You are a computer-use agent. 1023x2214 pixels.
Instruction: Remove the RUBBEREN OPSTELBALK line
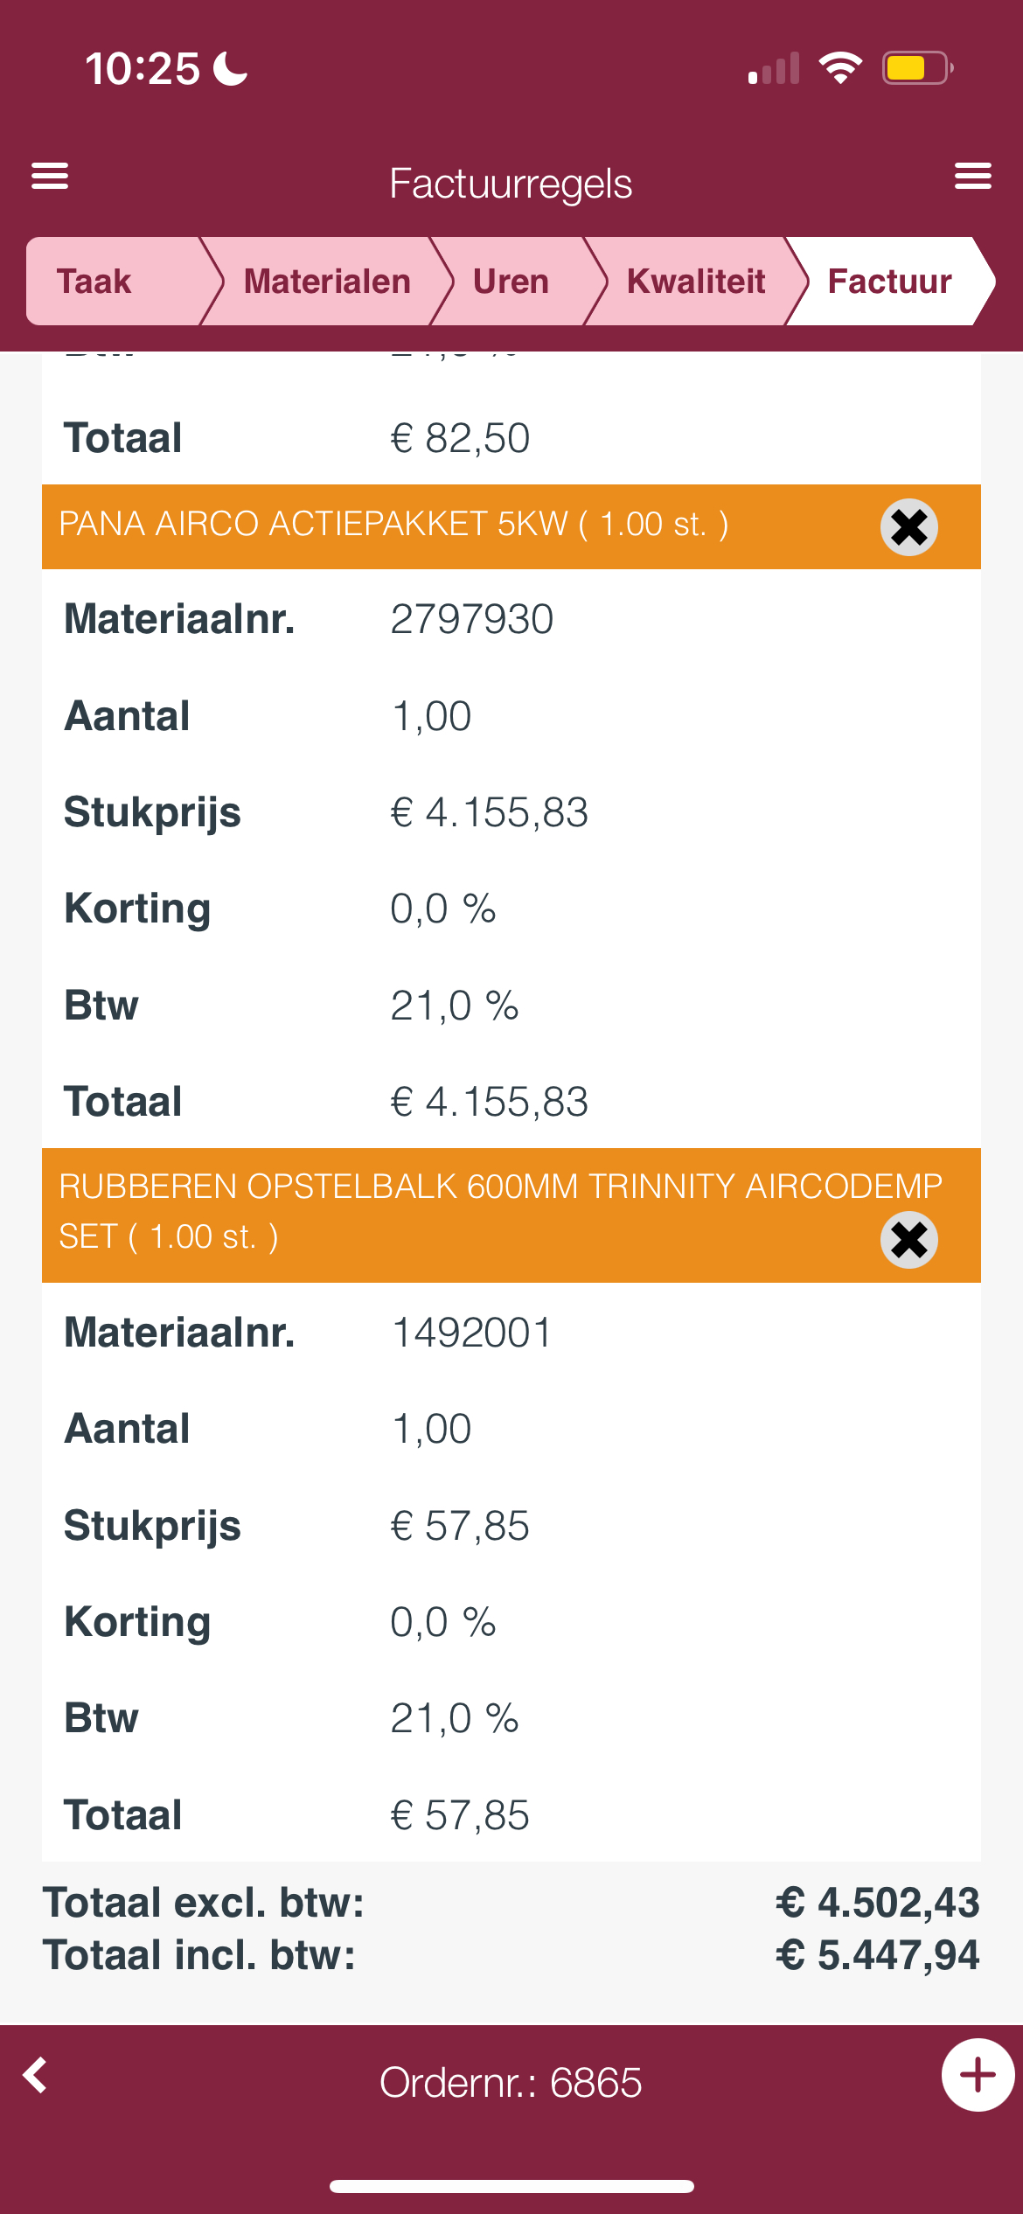[909, 1240]
